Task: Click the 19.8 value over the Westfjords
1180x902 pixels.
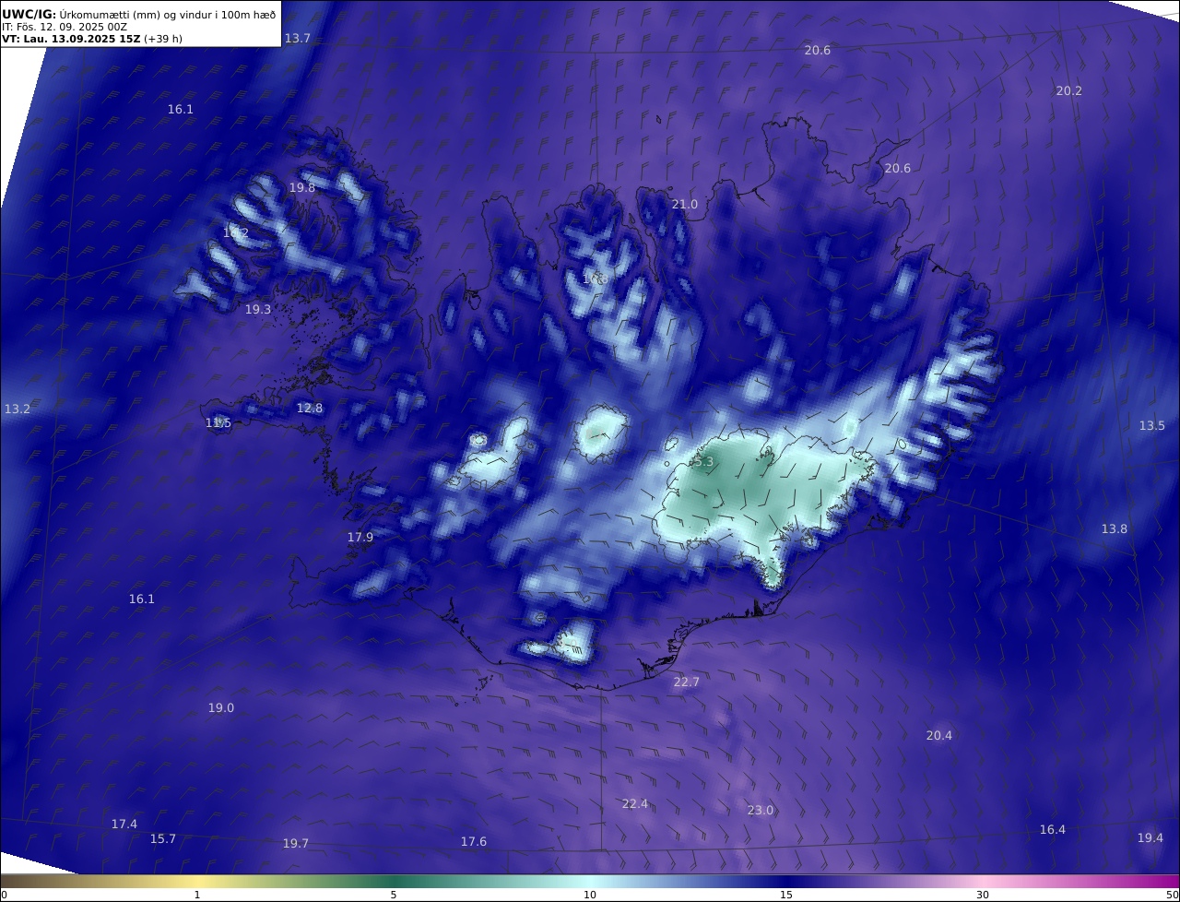Action: pyautogui.click(x=302, y=188)
